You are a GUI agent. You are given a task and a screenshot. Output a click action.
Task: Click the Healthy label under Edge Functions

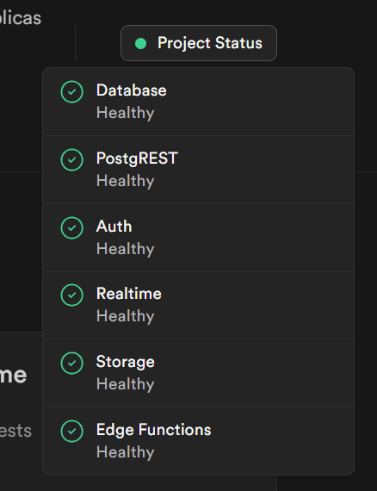[x=126, y=452]
